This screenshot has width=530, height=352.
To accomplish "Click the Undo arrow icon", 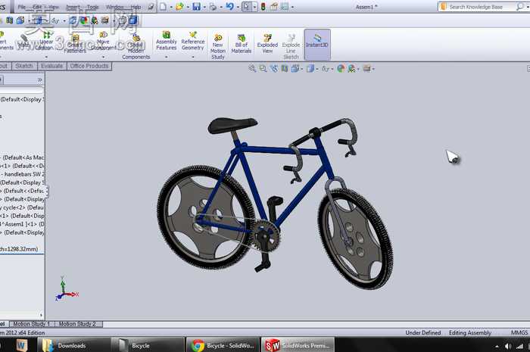I will click(x=230, y=6).
